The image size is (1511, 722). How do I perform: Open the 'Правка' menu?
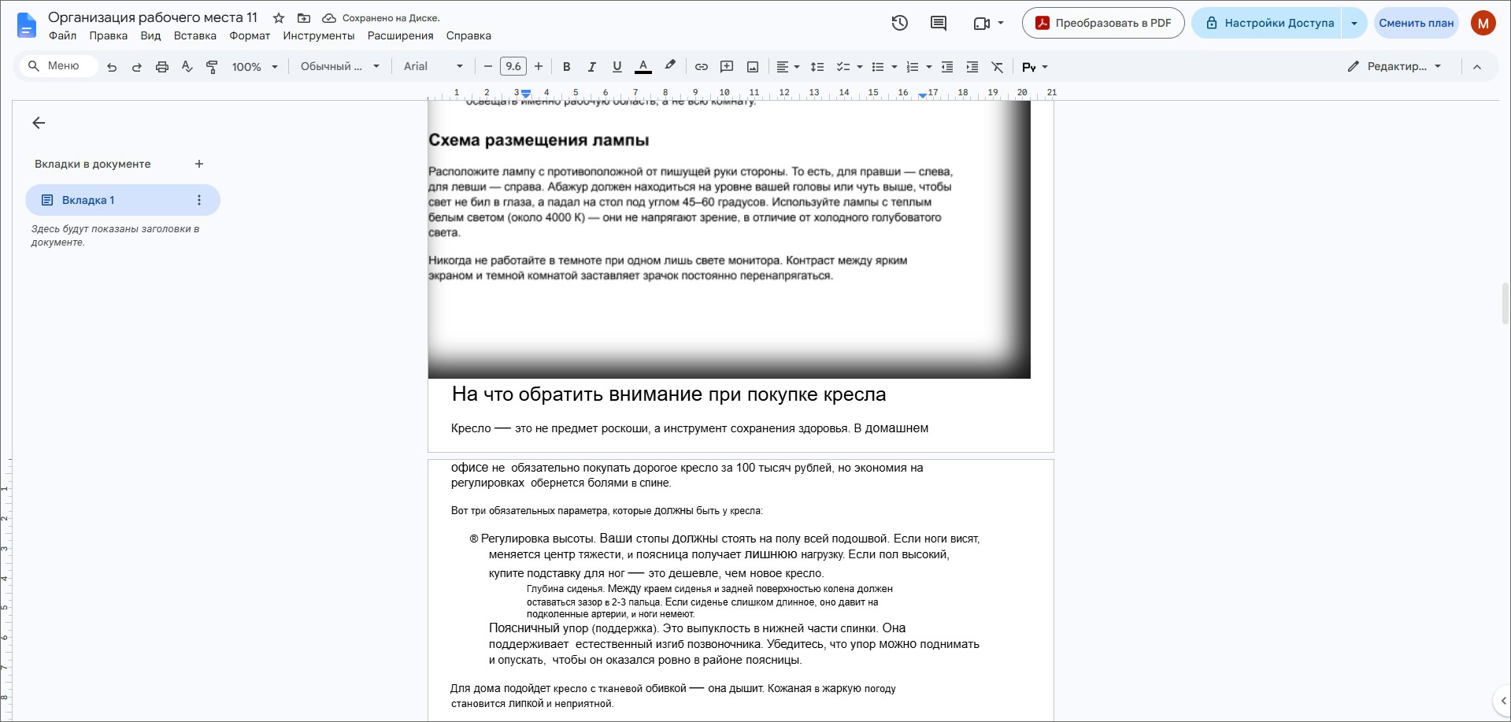point(109,35)
